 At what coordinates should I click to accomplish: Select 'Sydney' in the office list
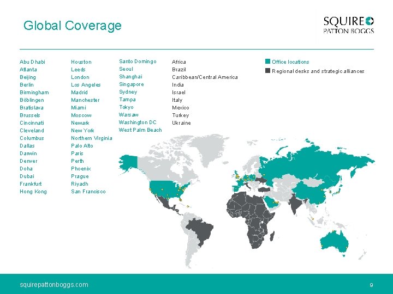[x=128, y=92]
